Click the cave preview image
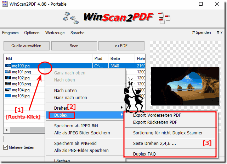The width and height of the screenshot is (227, 164). tap(185, 86)
